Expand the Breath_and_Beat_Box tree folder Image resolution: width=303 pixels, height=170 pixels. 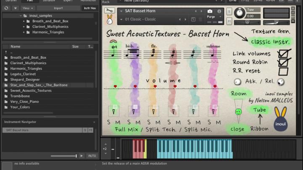coord(24,21)
